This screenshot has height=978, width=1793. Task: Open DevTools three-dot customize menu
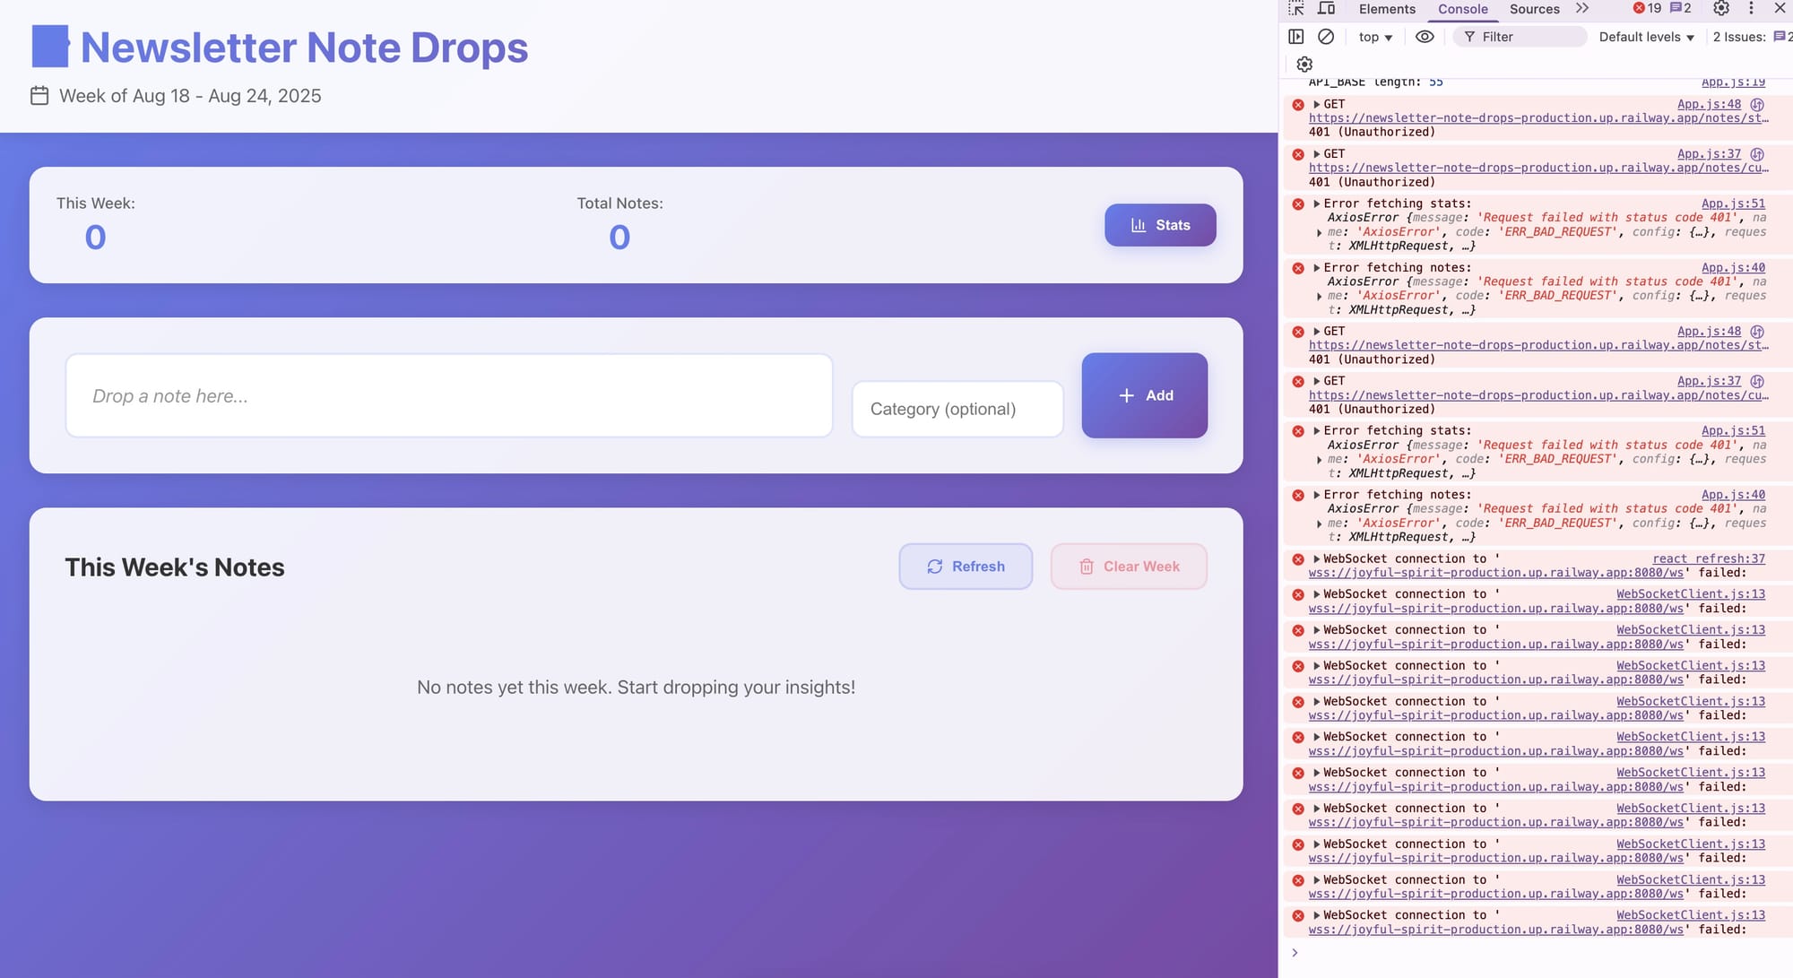pos(1751,9)
